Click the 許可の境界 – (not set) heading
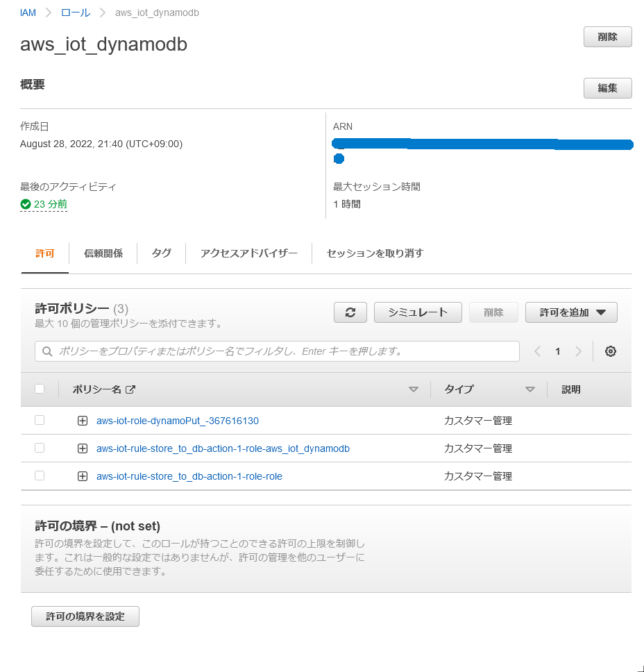Viewport: 644px width, 672px height. pyautogui.click(x=97, y=526)
